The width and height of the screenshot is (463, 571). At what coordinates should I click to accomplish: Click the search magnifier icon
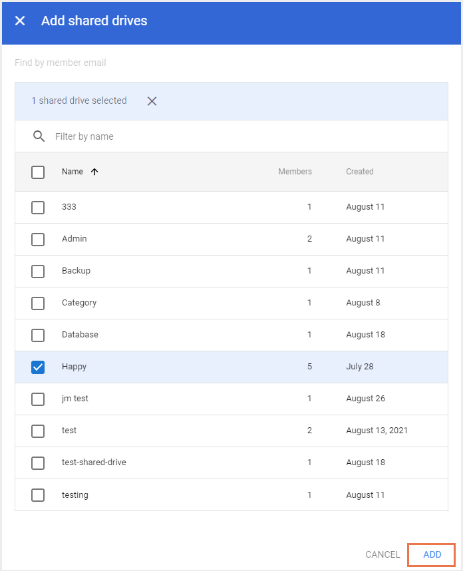click(39, 136)
